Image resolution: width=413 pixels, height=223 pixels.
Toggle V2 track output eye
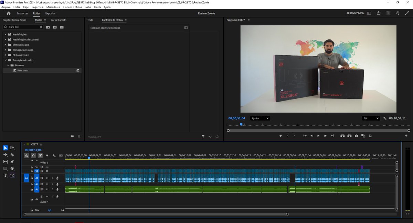coord(47,167)
